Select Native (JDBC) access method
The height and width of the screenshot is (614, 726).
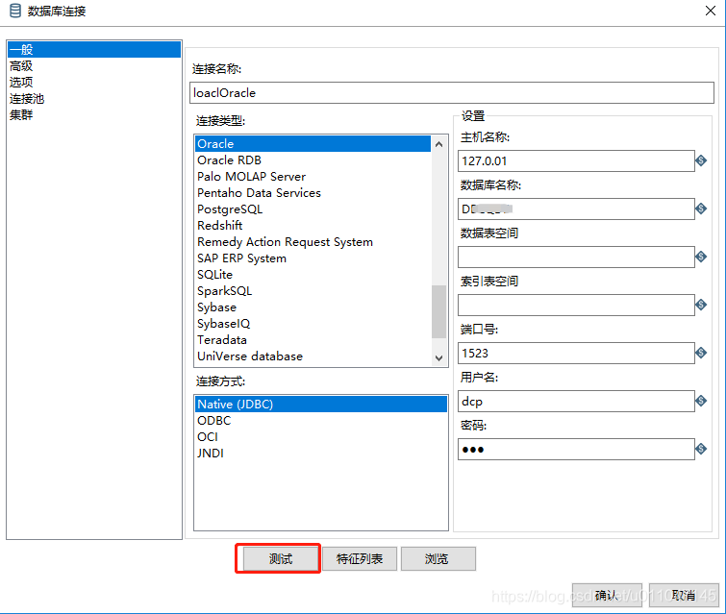pyautogui.click(x=321, y=404)
